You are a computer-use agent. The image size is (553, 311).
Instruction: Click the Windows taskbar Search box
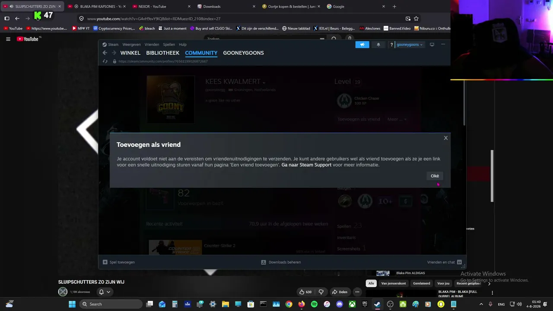(111, 304)
